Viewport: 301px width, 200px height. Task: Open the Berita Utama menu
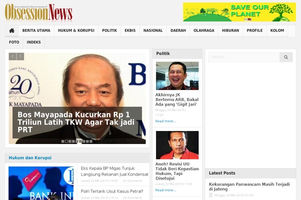[36, 30]
